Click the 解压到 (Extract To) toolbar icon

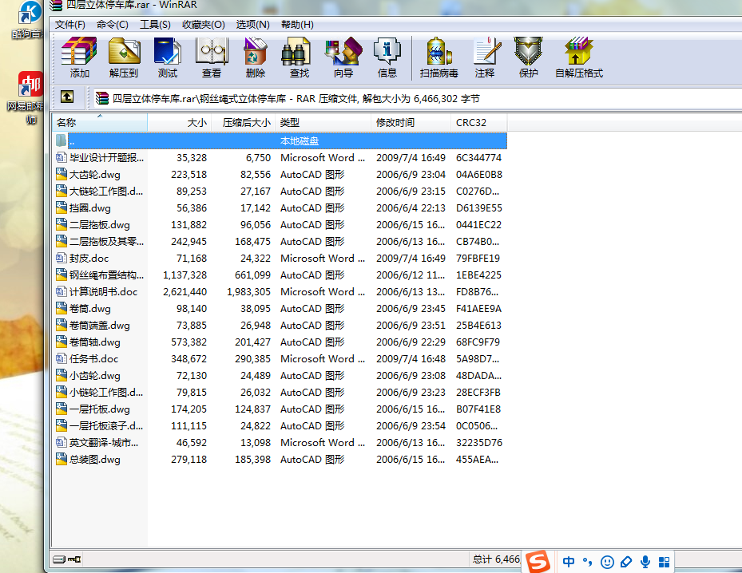pyautogui.click(x=124, y=57)
